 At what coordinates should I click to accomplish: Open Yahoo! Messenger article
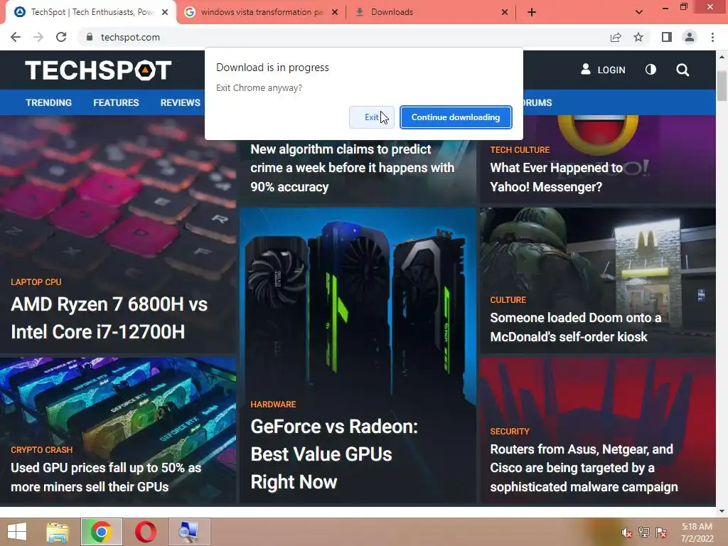click(x=556, y=177)
